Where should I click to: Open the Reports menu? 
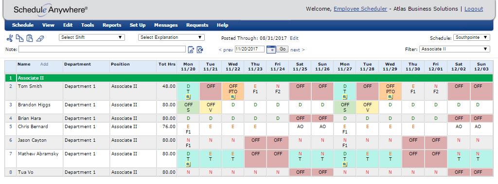[x=112, y=25]
